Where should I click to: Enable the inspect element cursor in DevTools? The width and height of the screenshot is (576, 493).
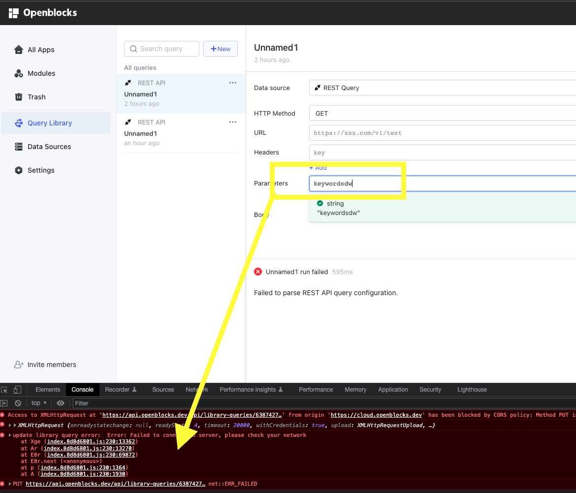click(5, 389)
